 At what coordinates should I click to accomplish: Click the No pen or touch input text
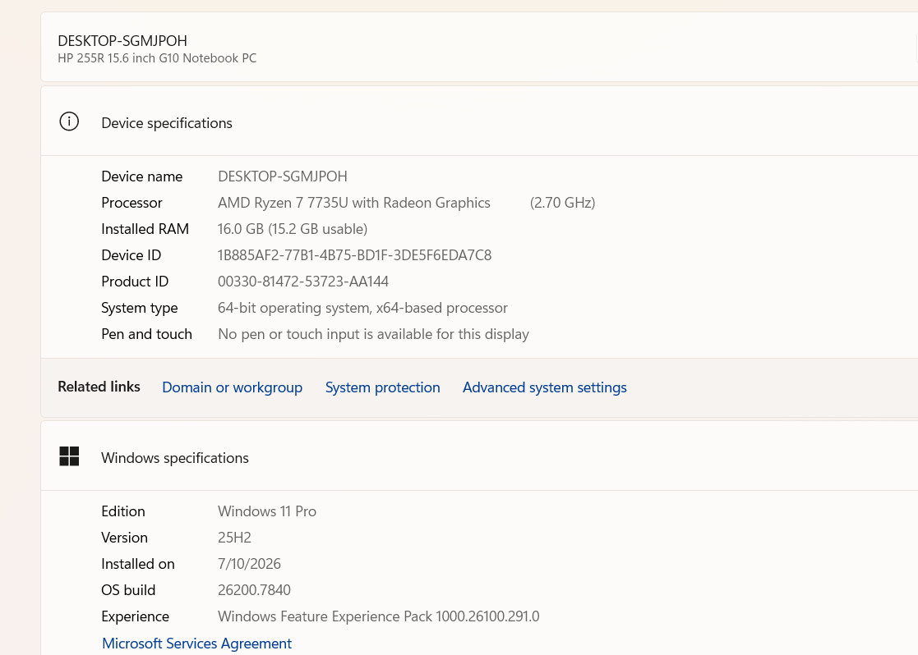(373, 334)
